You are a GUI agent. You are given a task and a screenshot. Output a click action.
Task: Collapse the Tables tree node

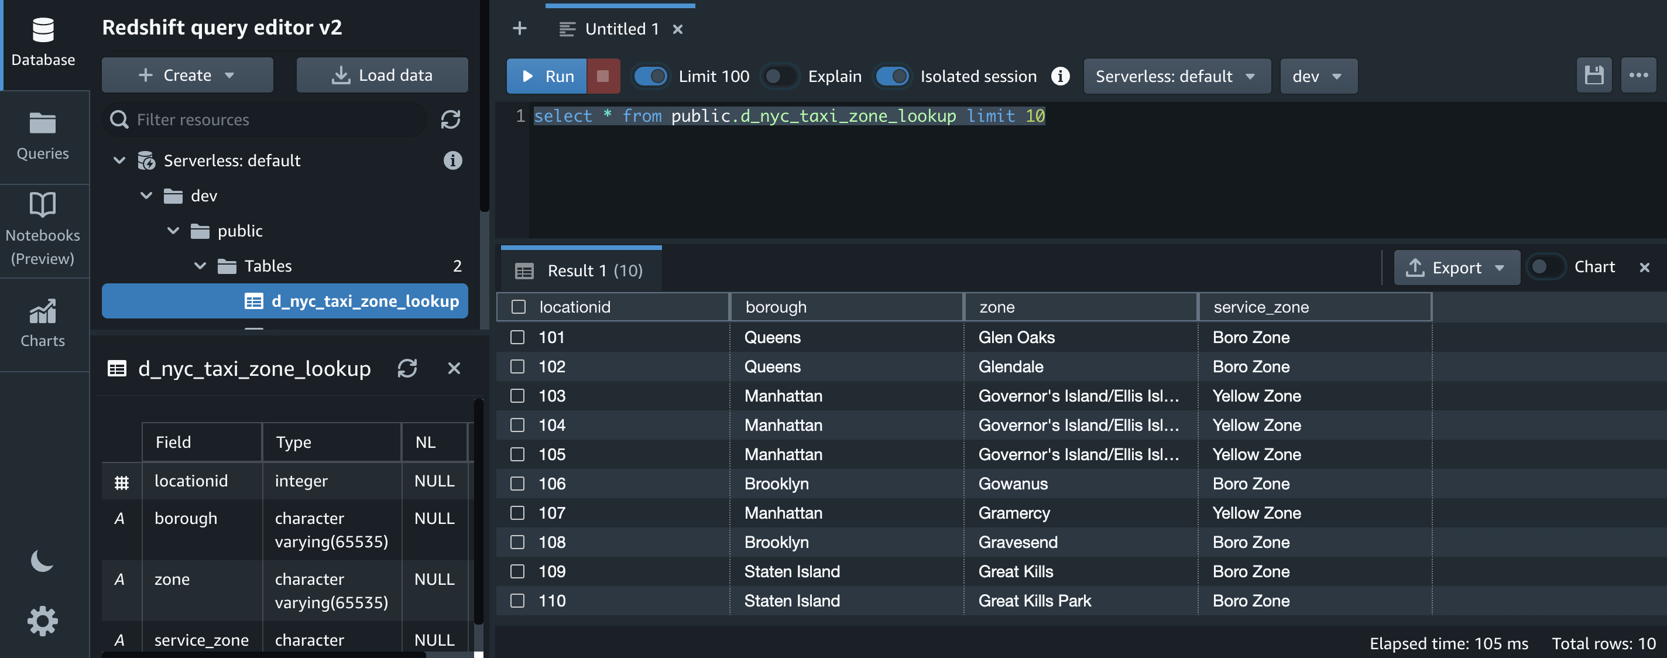(201, 266)
